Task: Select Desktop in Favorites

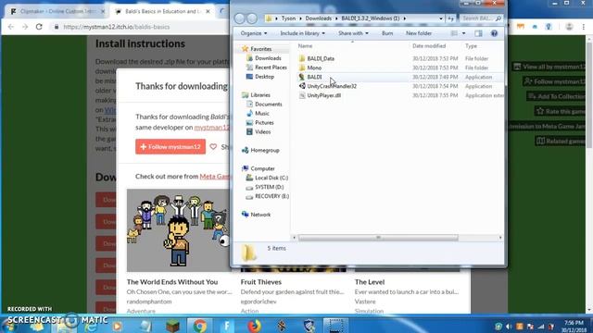Action: click(x=260, y=77)
